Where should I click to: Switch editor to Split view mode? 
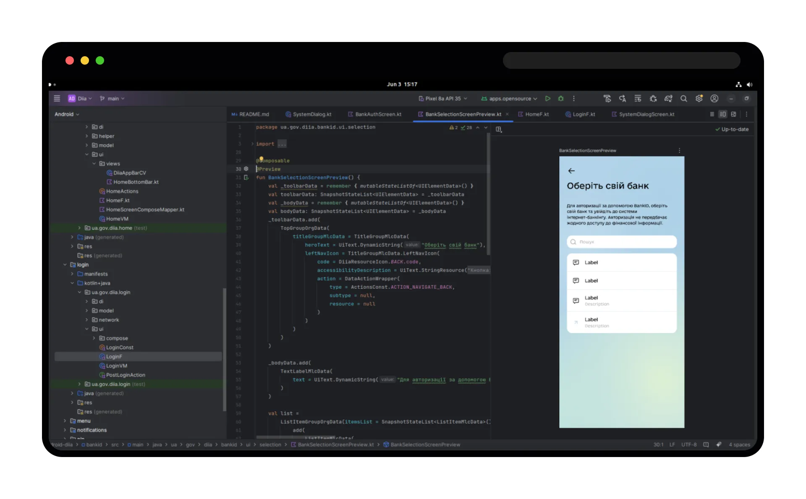pos(722,114)
